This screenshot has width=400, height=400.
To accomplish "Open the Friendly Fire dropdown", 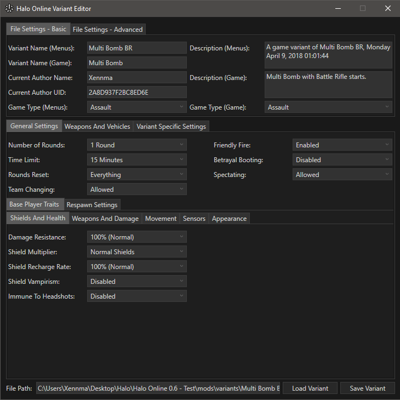I will tap(342, 145).
